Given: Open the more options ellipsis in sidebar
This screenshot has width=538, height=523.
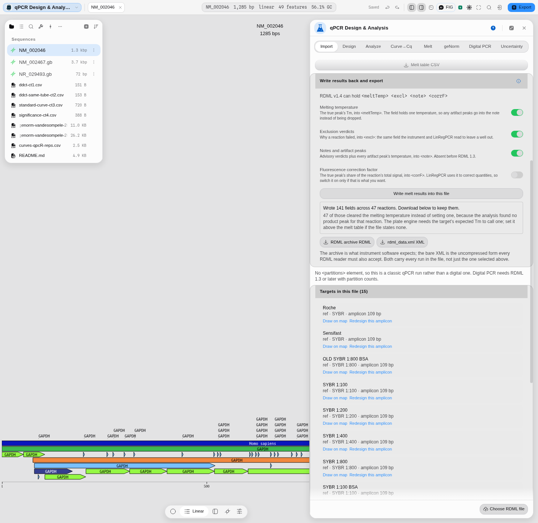Looking at the screenshot, I should point(60,27).
